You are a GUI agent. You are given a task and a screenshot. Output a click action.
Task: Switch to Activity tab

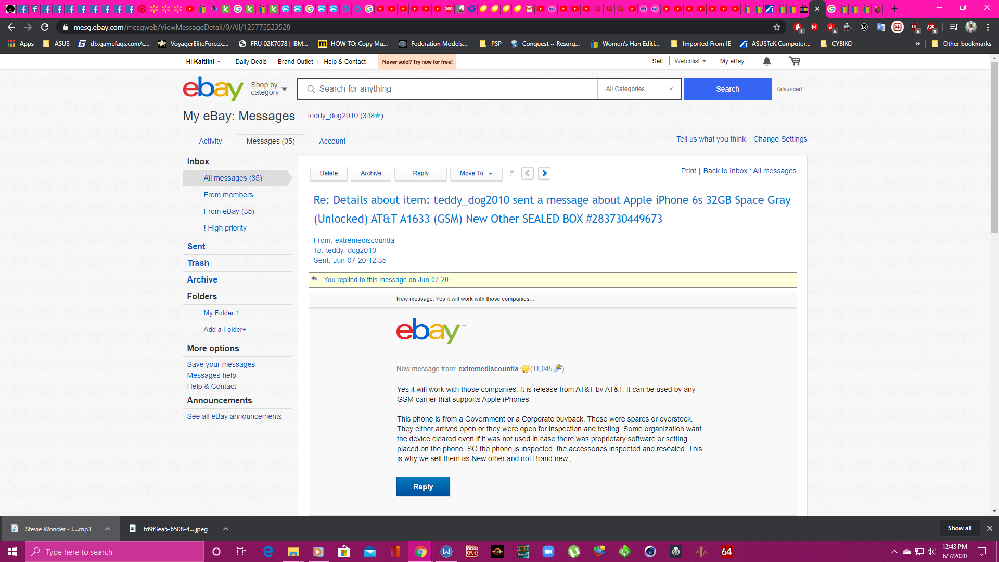[210, 141]
